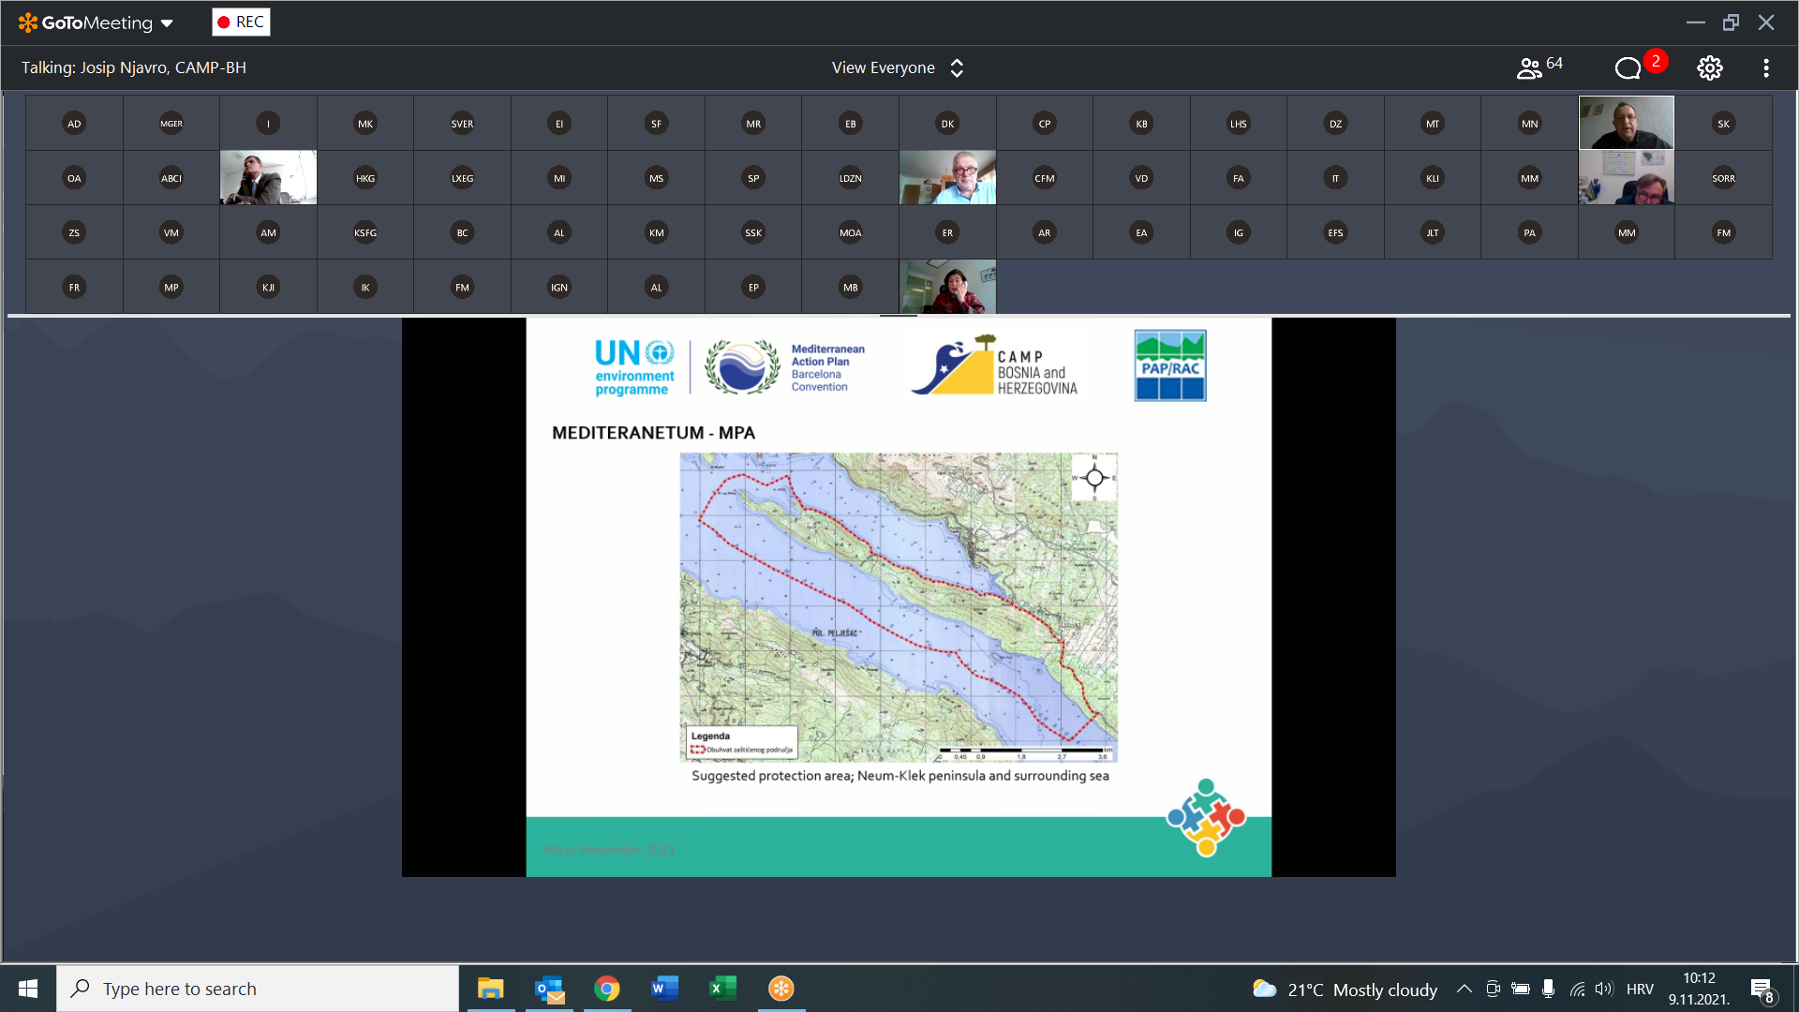Open Google Chrome from taskbar
The width and height of the screenshot is (1799, 1012).
click(x=606, y=989)
